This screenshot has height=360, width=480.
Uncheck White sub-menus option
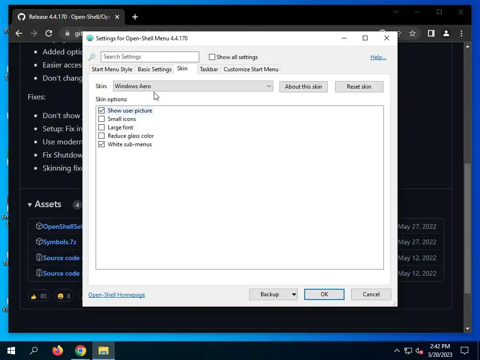tap(101, 144)
